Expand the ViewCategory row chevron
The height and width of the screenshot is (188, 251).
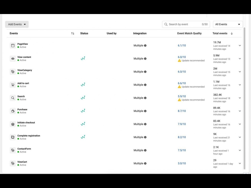240,72
